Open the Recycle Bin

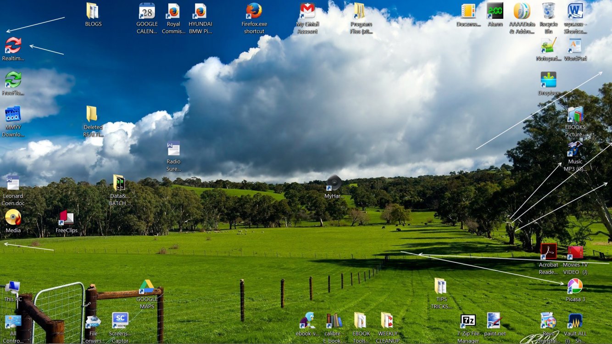[x=548, y=11]
